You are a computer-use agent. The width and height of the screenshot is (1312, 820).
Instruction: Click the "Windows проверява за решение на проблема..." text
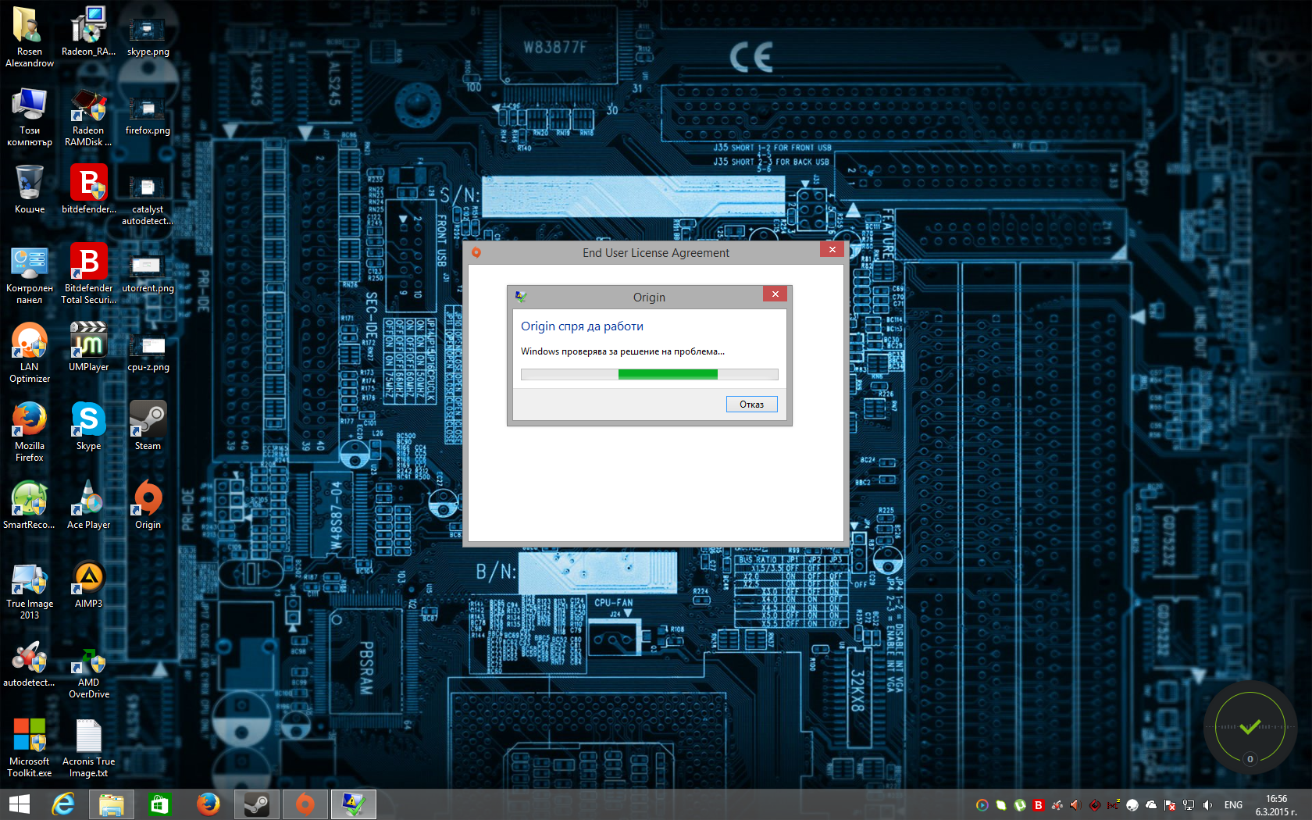pos(622,351)
